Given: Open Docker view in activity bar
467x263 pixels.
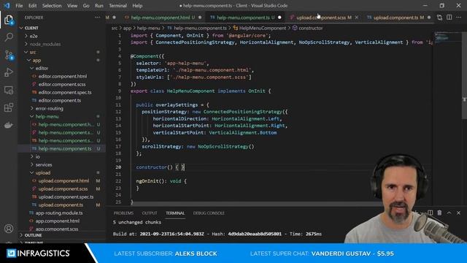Looking at the screenshot, I should click(9, 125).
